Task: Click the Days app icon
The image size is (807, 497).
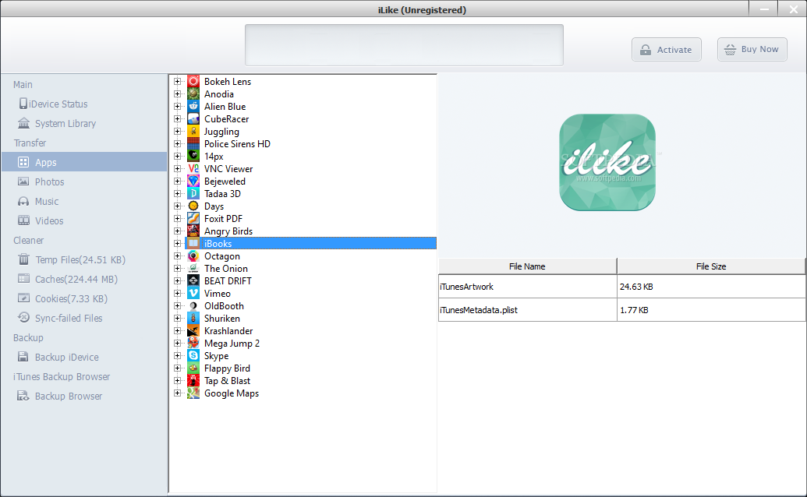Action: coord(193,206)
